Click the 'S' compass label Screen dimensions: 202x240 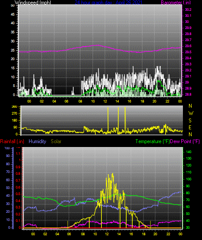[x=190, y=121]
